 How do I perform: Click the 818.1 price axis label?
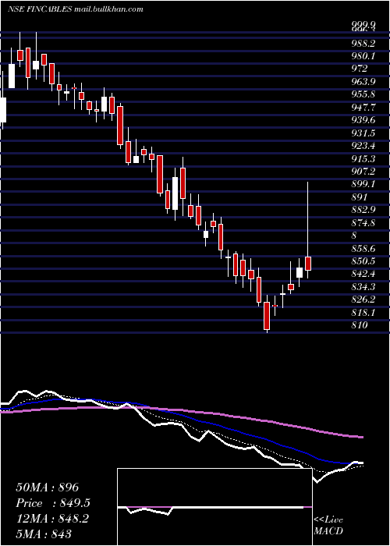(363, 312)
